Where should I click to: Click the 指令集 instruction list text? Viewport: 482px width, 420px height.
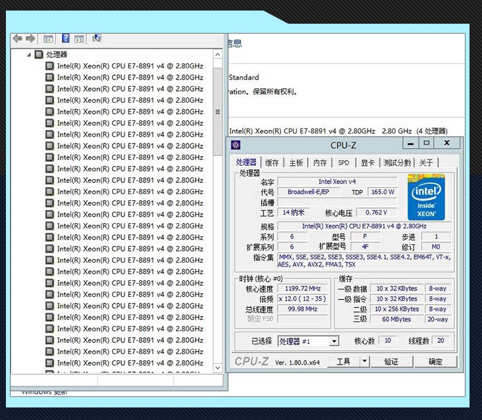coord(364,261)
